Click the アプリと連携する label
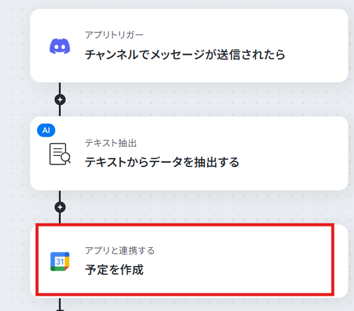 point(120,250)
